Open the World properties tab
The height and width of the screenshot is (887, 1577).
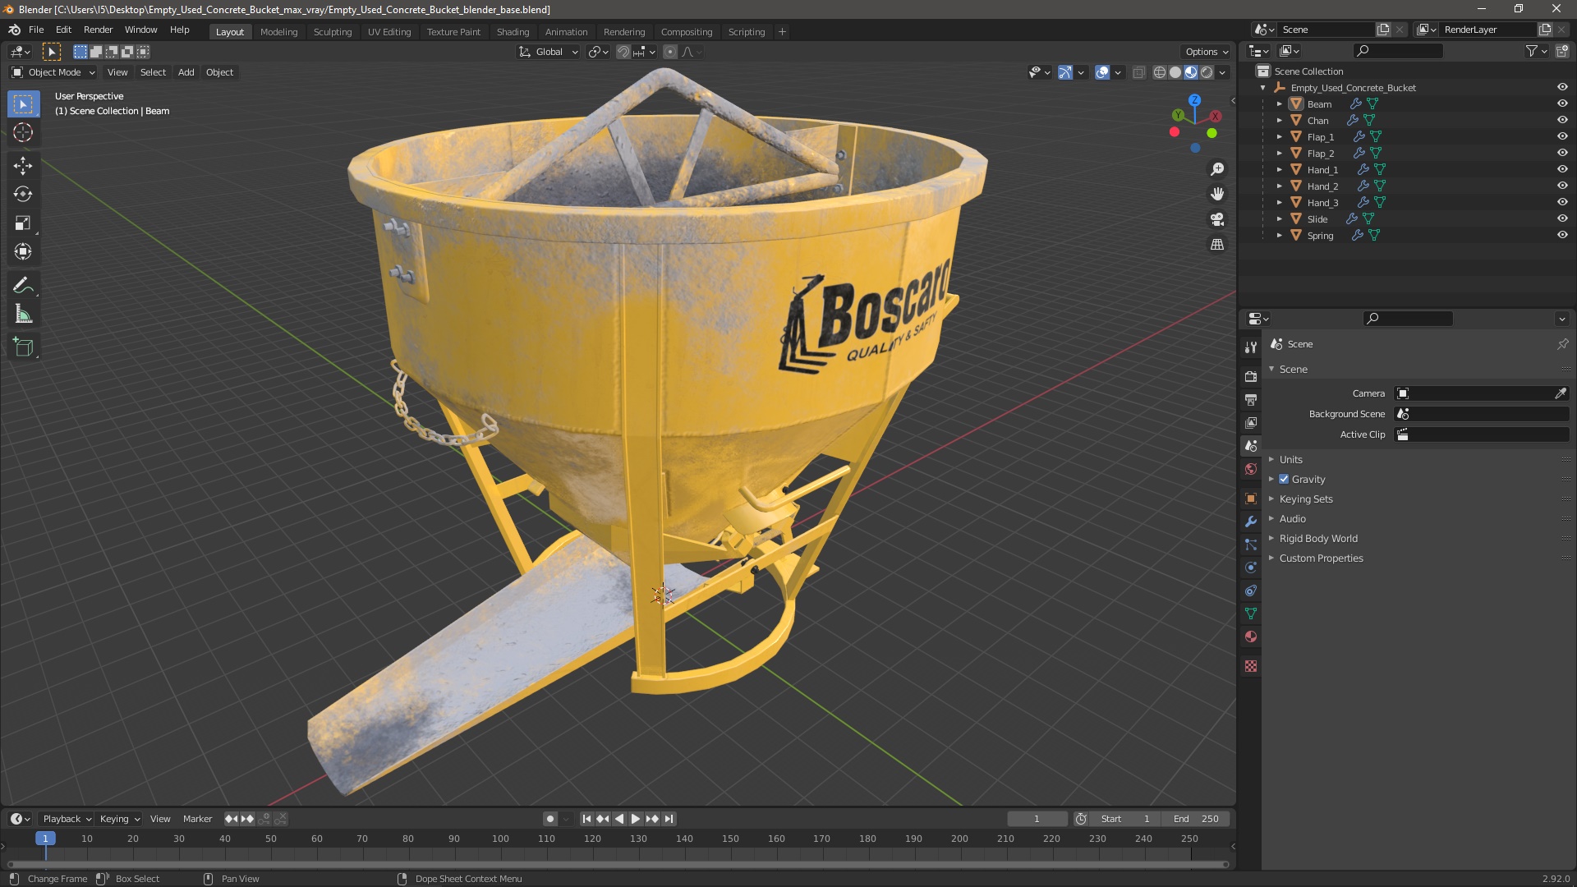point(1251,469)
